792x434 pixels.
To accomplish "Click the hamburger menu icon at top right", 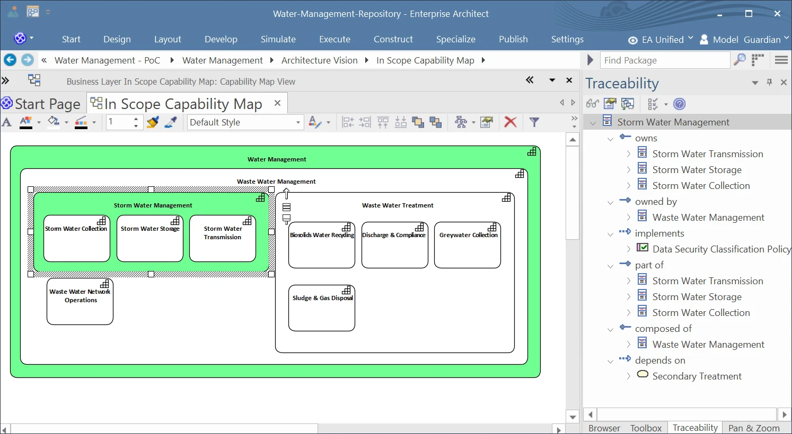I will point(781,60).
